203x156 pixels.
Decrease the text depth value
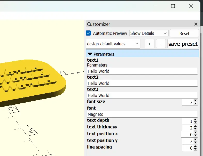(196, 122)
